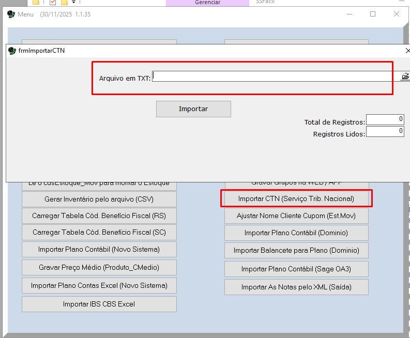The height and width of the screenshot is (338, 410).
Task: Open the Gerenciar tab in background window
Action: 208,3
